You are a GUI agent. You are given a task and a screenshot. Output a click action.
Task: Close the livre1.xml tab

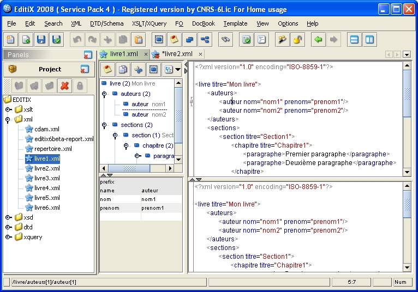146,54
